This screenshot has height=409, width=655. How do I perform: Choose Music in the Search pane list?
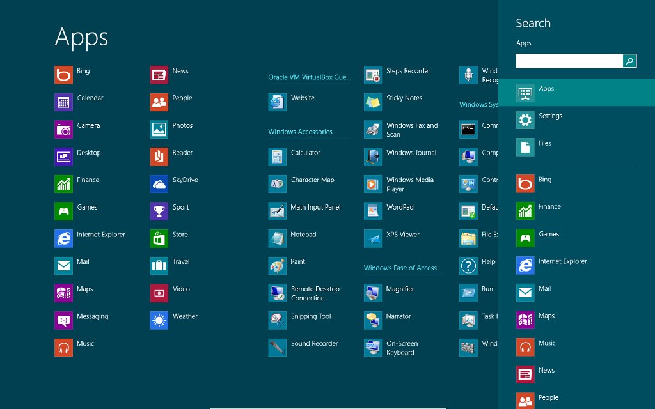click(576, 347)
